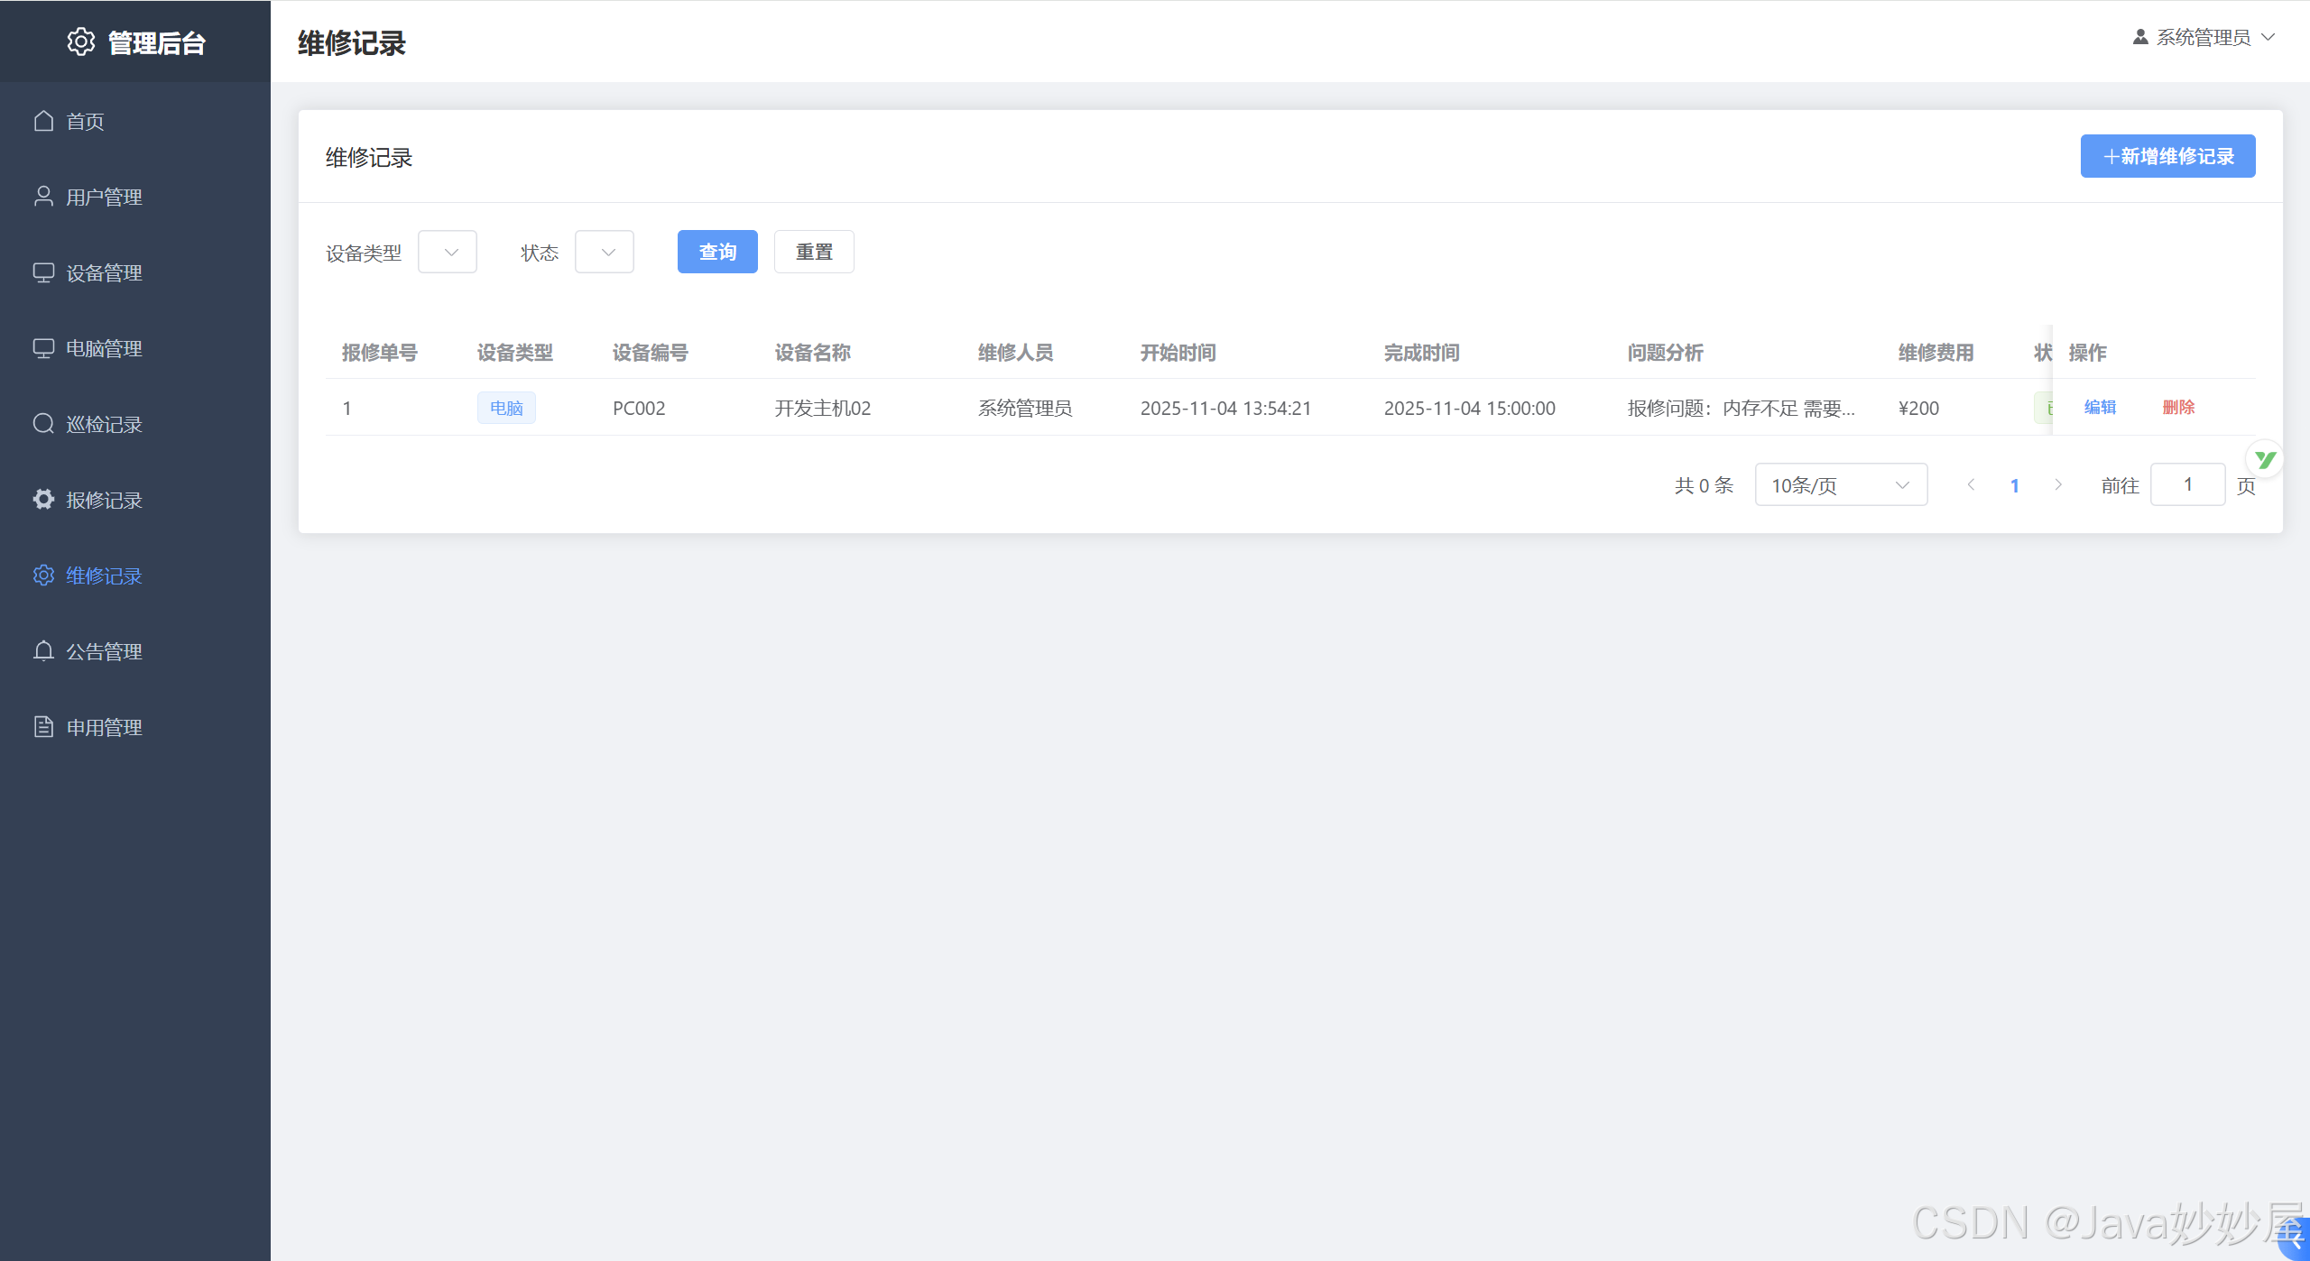Open 设备管理 in the sidebar

point(135,272)
